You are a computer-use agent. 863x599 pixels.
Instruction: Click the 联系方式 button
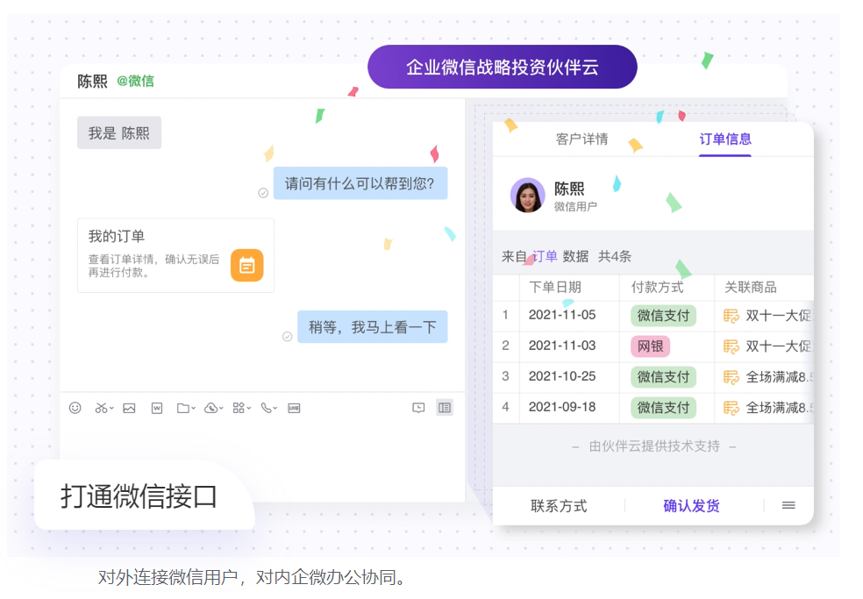pos(559,506)
